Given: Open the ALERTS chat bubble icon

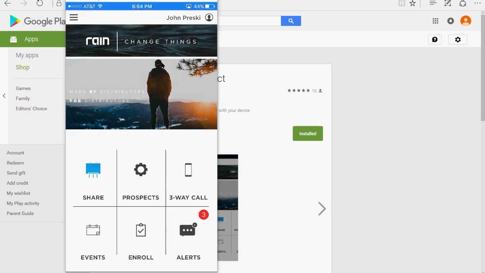Looking at the screenshot, I should [188, 230].
